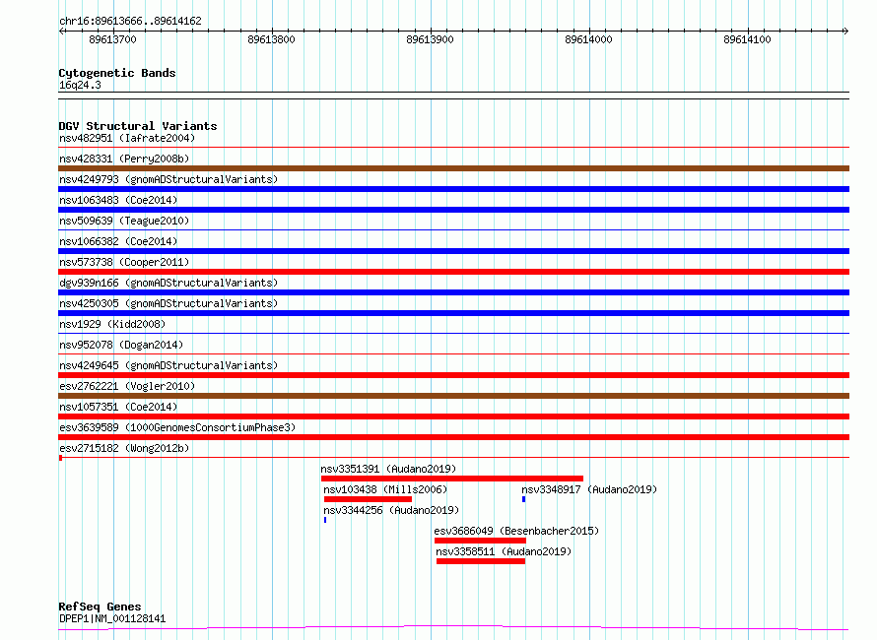The height and width of the screenshot is (640, 877).
Task: Click the nsv4250305 gnomAD variant label
Action: pyautogui.click(x=169, y=303)
